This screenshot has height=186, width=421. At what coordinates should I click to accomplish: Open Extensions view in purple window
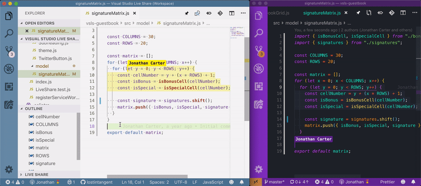[258, 87]
